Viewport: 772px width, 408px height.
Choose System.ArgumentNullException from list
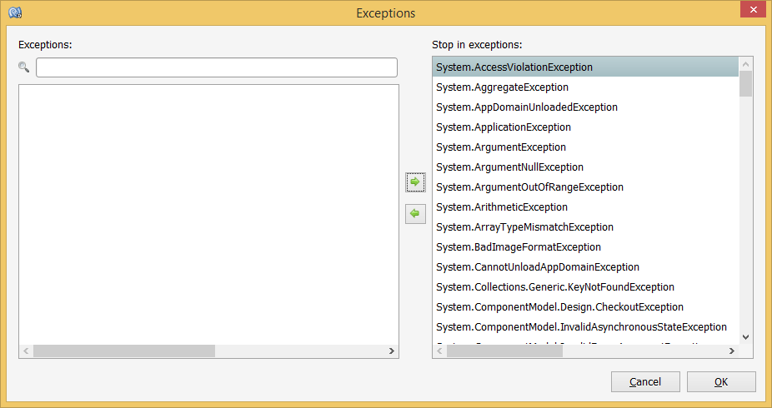point(509,167)
